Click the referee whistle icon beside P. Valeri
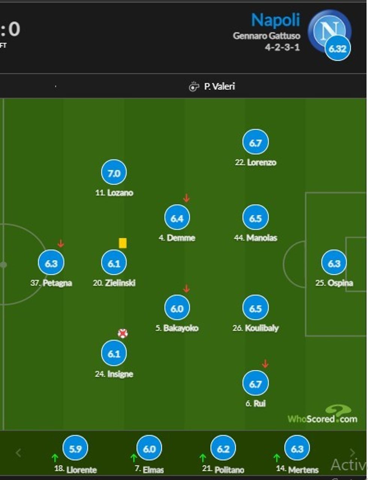This screenshot has width=368, height=480. [194, 87]
